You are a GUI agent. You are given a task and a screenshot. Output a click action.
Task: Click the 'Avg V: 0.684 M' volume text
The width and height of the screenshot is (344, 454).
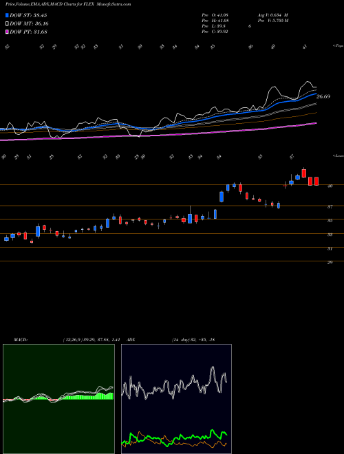point(272,15)
